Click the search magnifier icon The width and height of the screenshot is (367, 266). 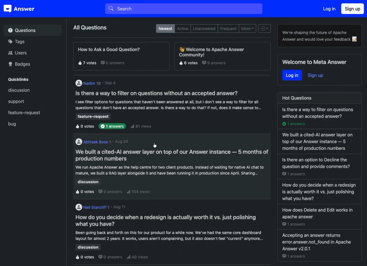click(x=111, y=9)
